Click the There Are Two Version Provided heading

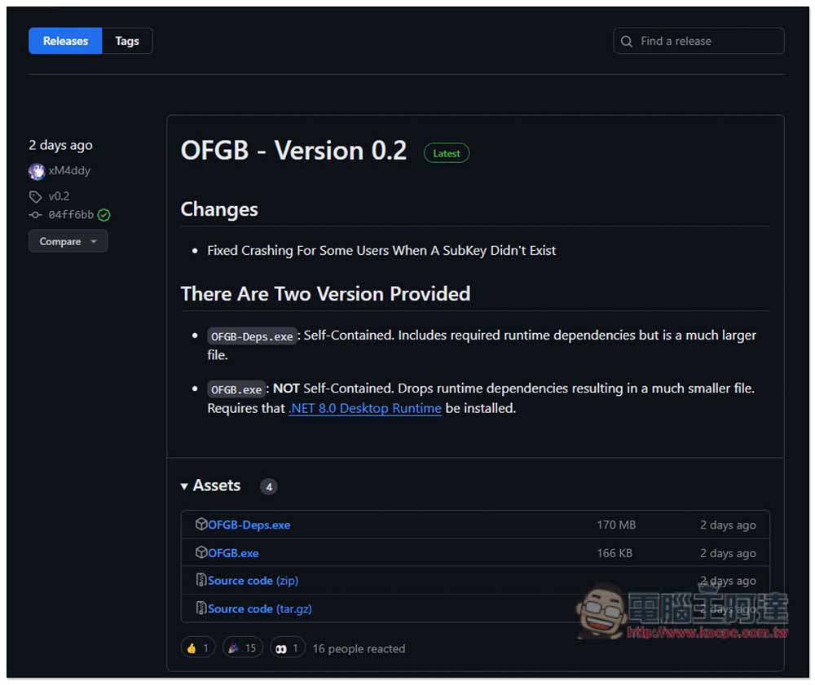pyautogui.click(x=325, y=294)
